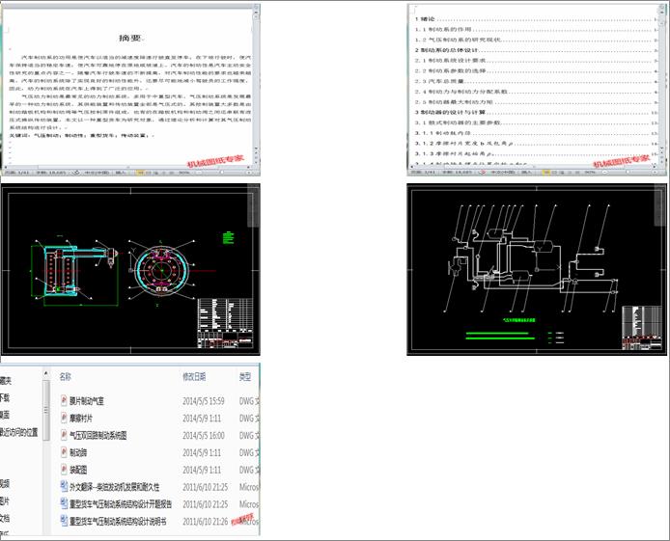Toggle 插入 mode in abstract window status bar
This screenshot has width=670, height=541.
[121, 173]
